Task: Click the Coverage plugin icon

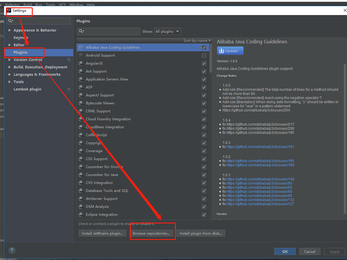Action: click(x=81, y=151)
